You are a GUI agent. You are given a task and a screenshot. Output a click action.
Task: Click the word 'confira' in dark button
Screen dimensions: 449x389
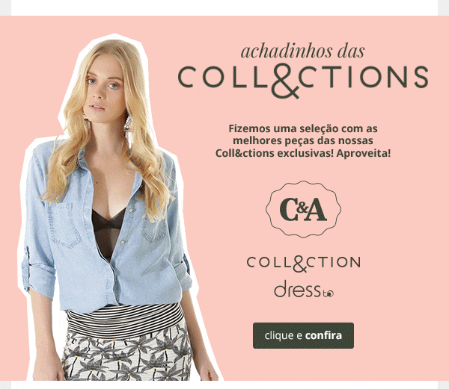(323, 335)
